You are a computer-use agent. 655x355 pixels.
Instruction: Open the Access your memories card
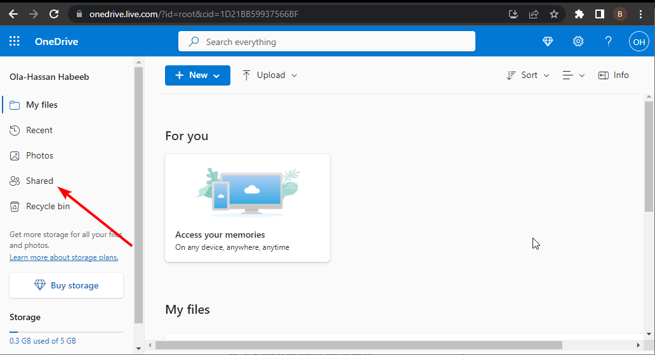tap(248, 208)
